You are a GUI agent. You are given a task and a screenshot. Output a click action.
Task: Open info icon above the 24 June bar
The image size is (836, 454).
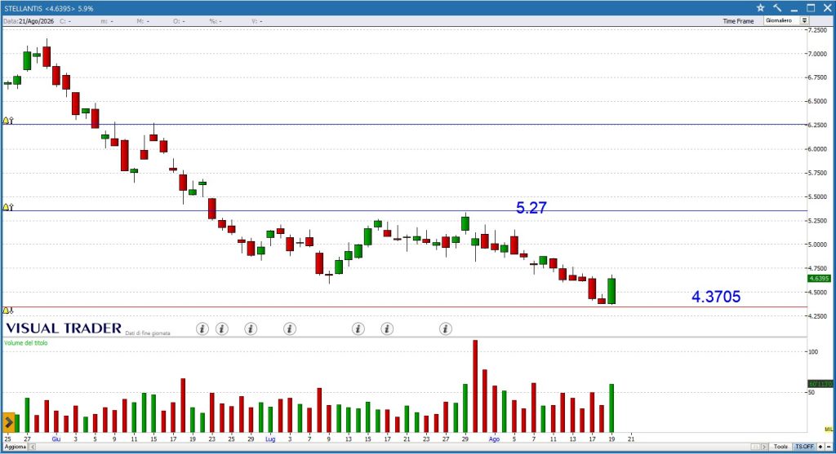click(222, 329)
